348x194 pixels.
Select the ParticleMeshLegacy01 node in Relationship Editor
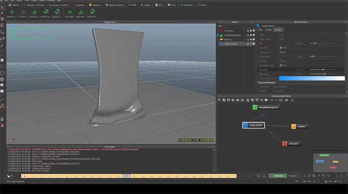coord(266,108)
